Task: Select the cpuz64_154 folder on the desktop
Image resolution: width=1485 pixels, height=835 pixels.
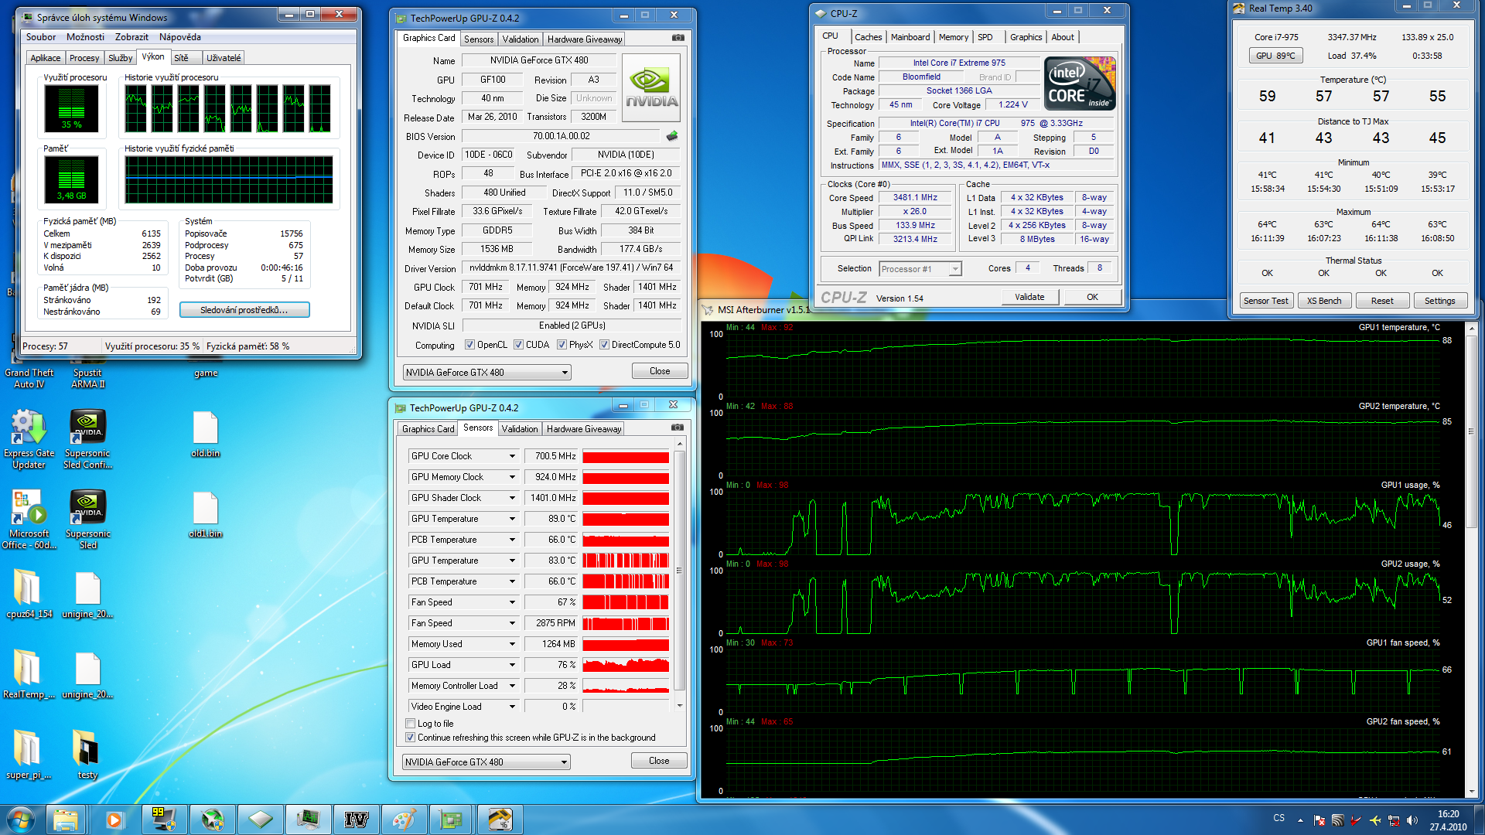Action: click(x=29, y=595)
